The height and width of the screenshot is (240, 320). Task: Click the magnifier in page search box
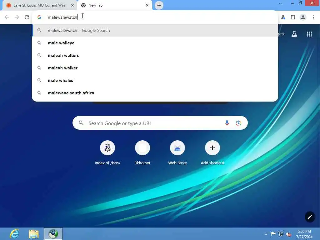81,123
